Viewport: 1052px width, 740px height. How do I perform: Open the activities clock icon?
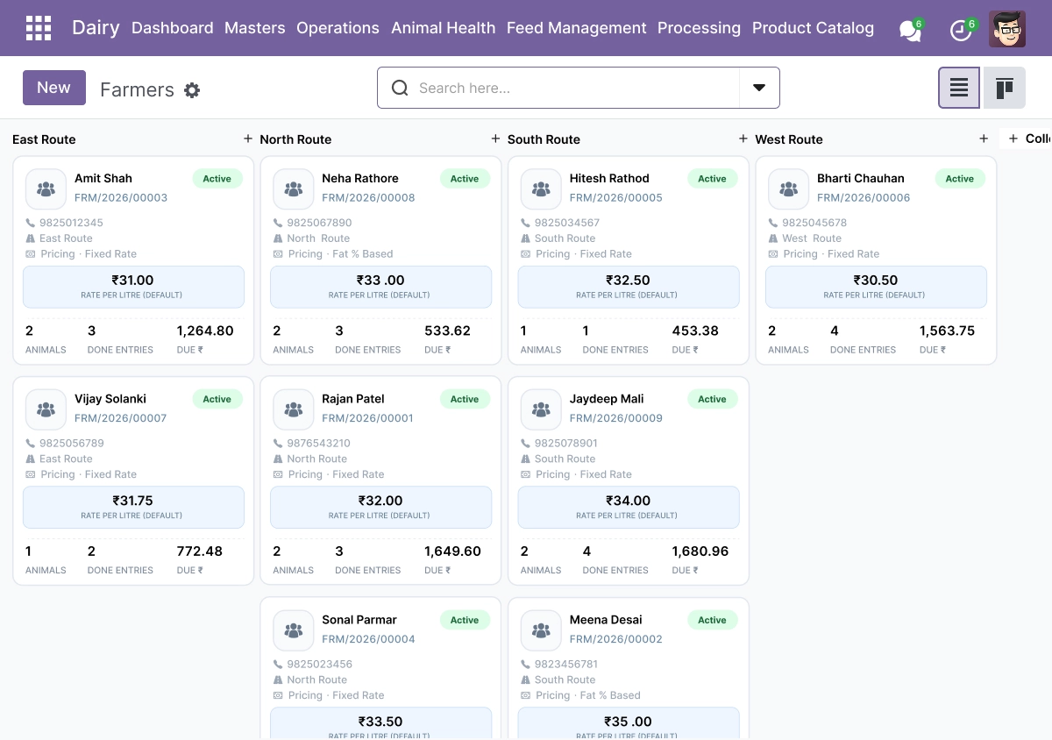click(962, 29)
